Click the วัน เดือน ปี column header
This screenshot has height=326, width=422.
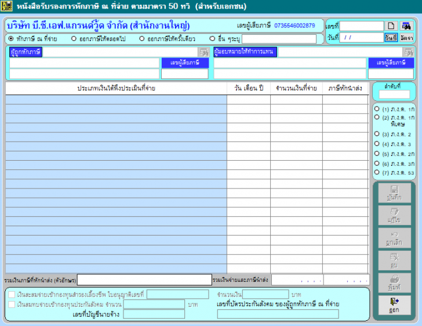[249, 88]
